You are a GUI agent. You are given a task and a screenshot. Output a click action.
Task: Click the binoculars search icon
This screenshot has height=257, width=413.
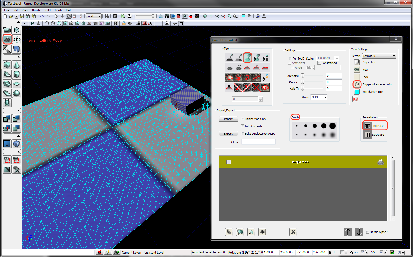click(106, 16)
